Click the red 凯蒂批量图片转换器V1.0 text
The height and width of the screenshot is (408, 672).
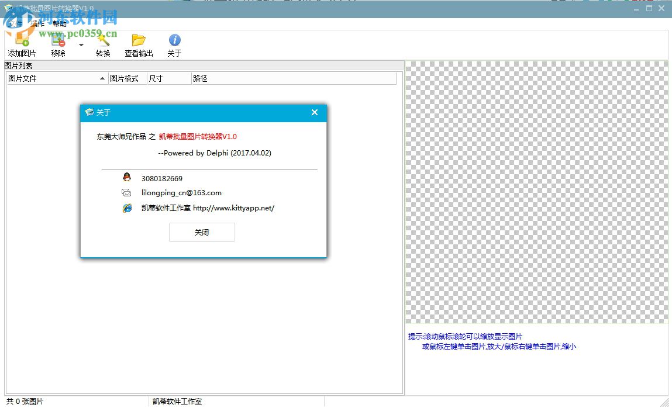198,137
